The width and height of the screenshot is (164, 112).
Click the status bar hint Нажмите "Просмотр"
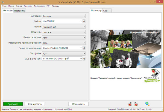pos(27,109)
